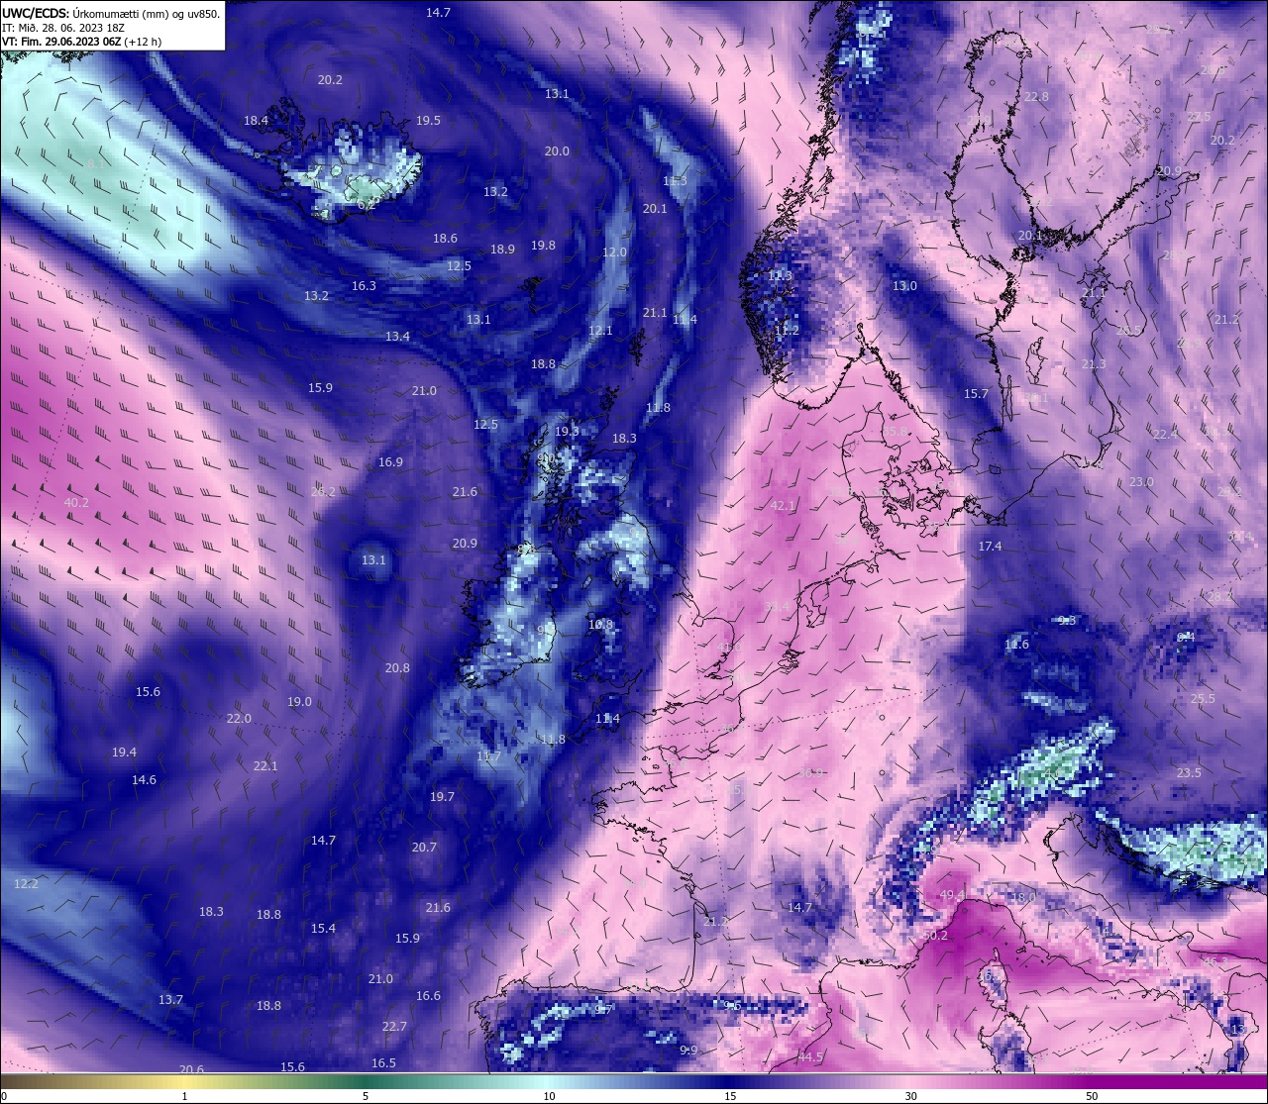Click the 16.9 value on the map

pos(390,462)
